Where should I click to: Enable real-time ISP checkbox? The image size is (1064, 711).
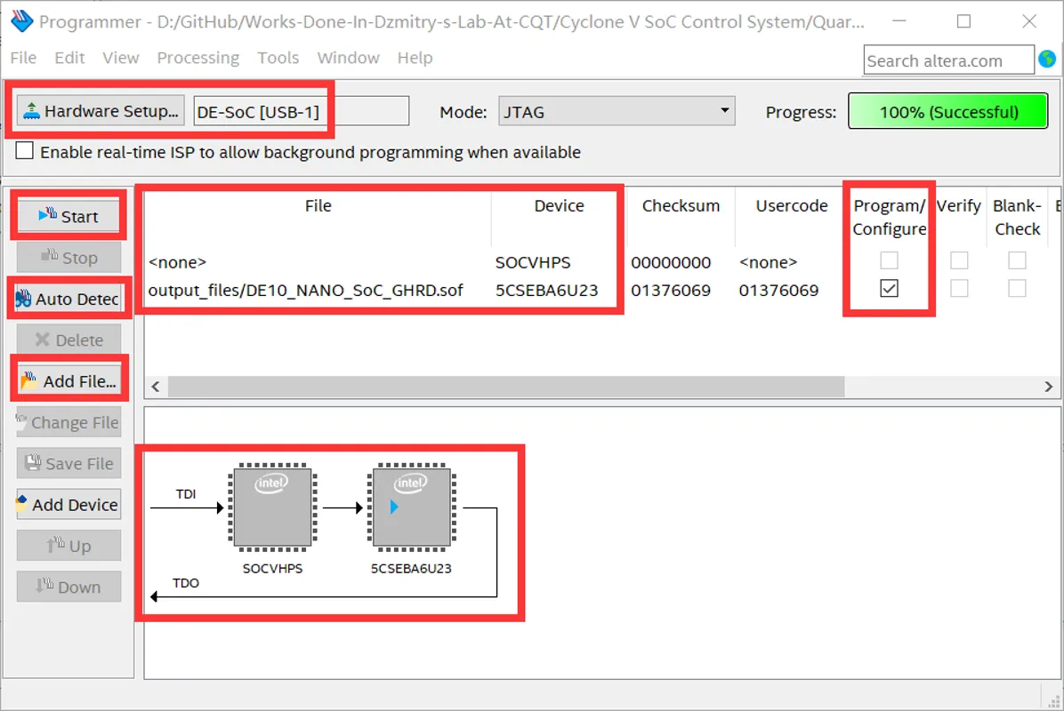(25, 152)
